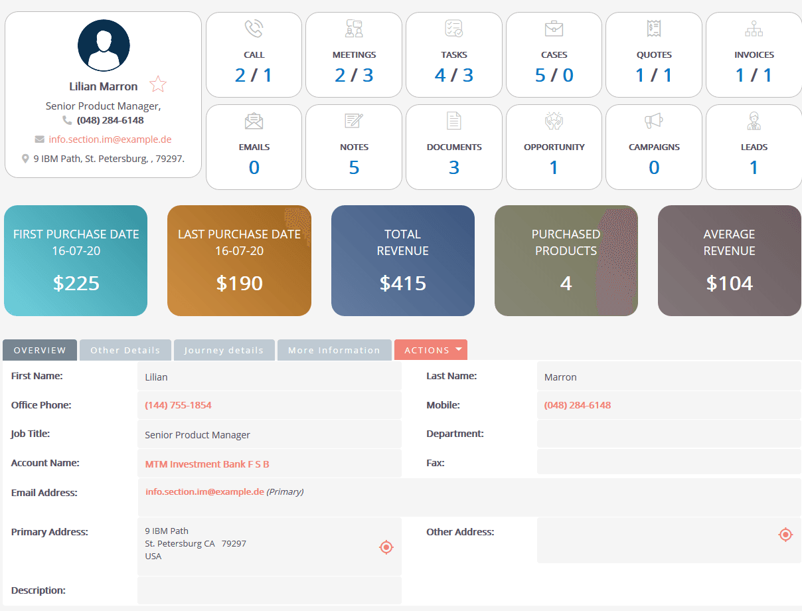Open the Tasks panel icon
Viewport: 802px width, 611px height.
point(453,29)
